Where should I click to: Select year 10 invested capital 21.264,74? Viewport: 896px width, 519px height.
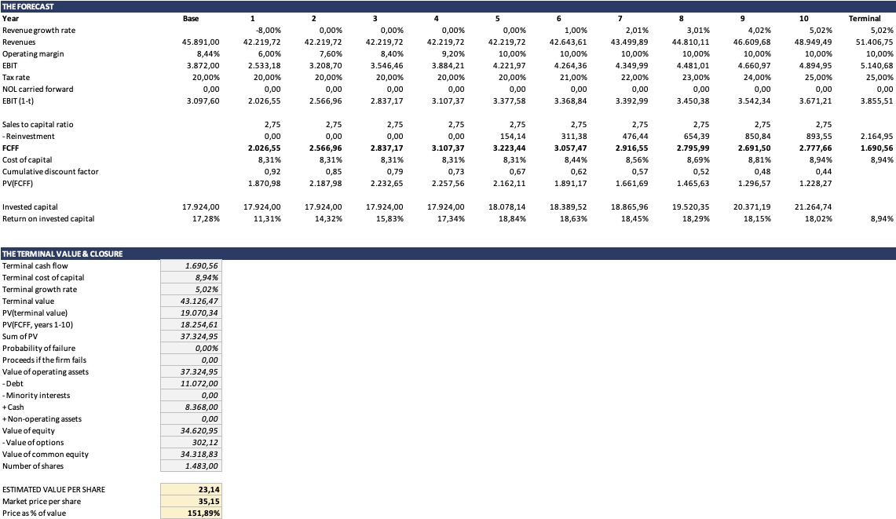pos(813,207)
